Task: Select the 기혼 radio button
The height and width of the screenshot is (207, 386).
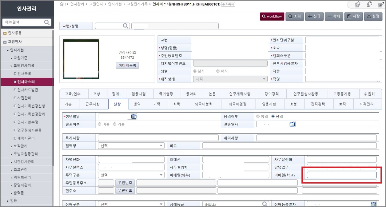Action: point(114,124)
